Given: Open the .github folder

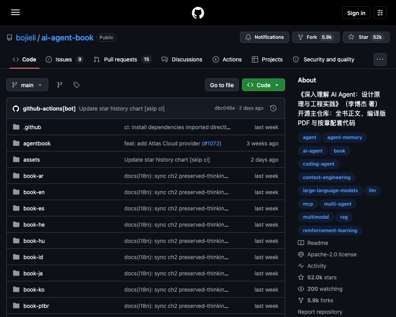Looking at the screenshot, I should click(32, 127).
